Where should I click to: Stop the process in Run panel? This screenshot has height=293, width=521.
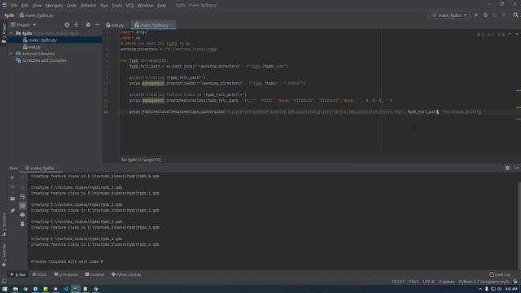[x=12, y=187]
